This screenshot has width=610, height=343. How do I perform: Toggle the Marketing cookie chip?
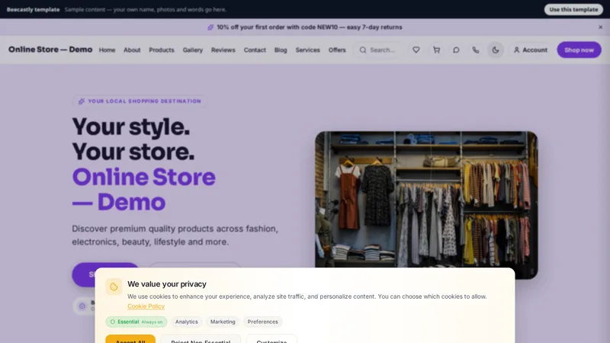point(223,322)
